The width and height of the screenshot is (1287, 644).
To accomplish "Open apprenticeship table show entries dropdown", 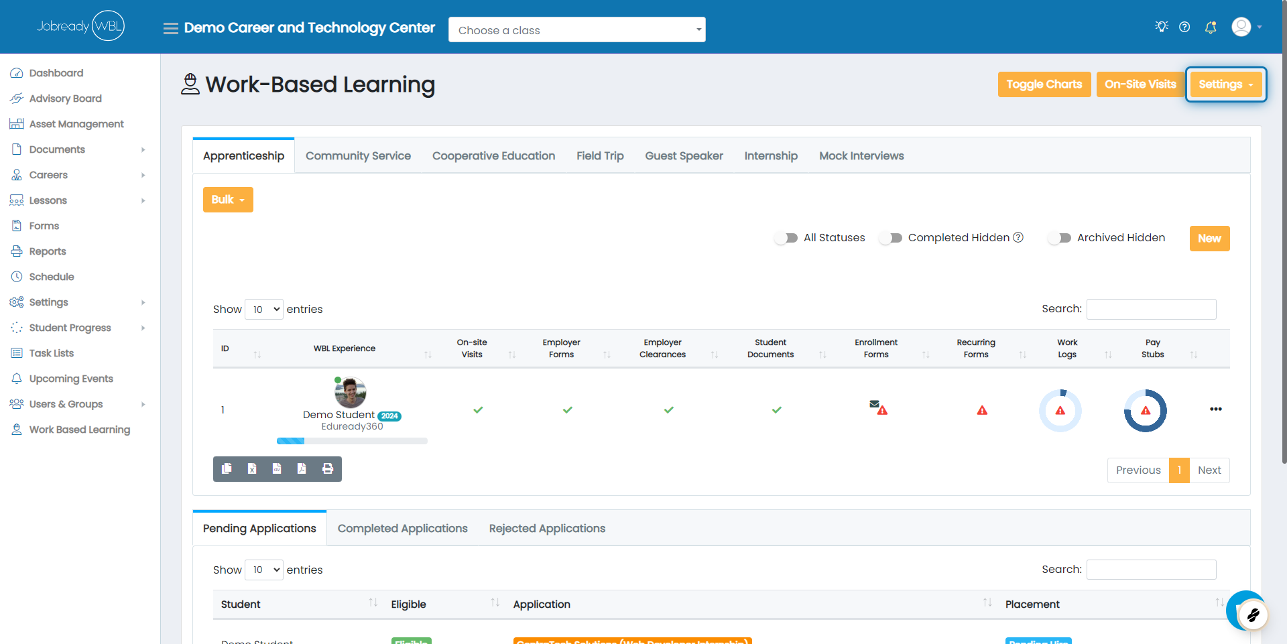I will coord(264,309).
